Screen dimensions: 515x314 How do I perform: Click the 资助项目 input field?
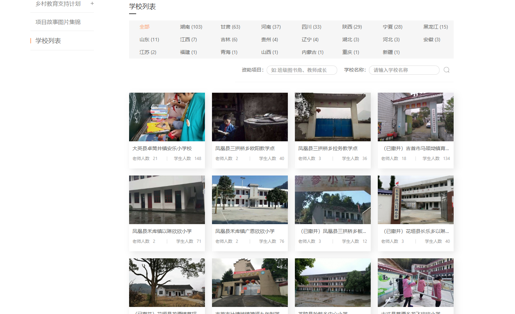click(x=302, y=70)
